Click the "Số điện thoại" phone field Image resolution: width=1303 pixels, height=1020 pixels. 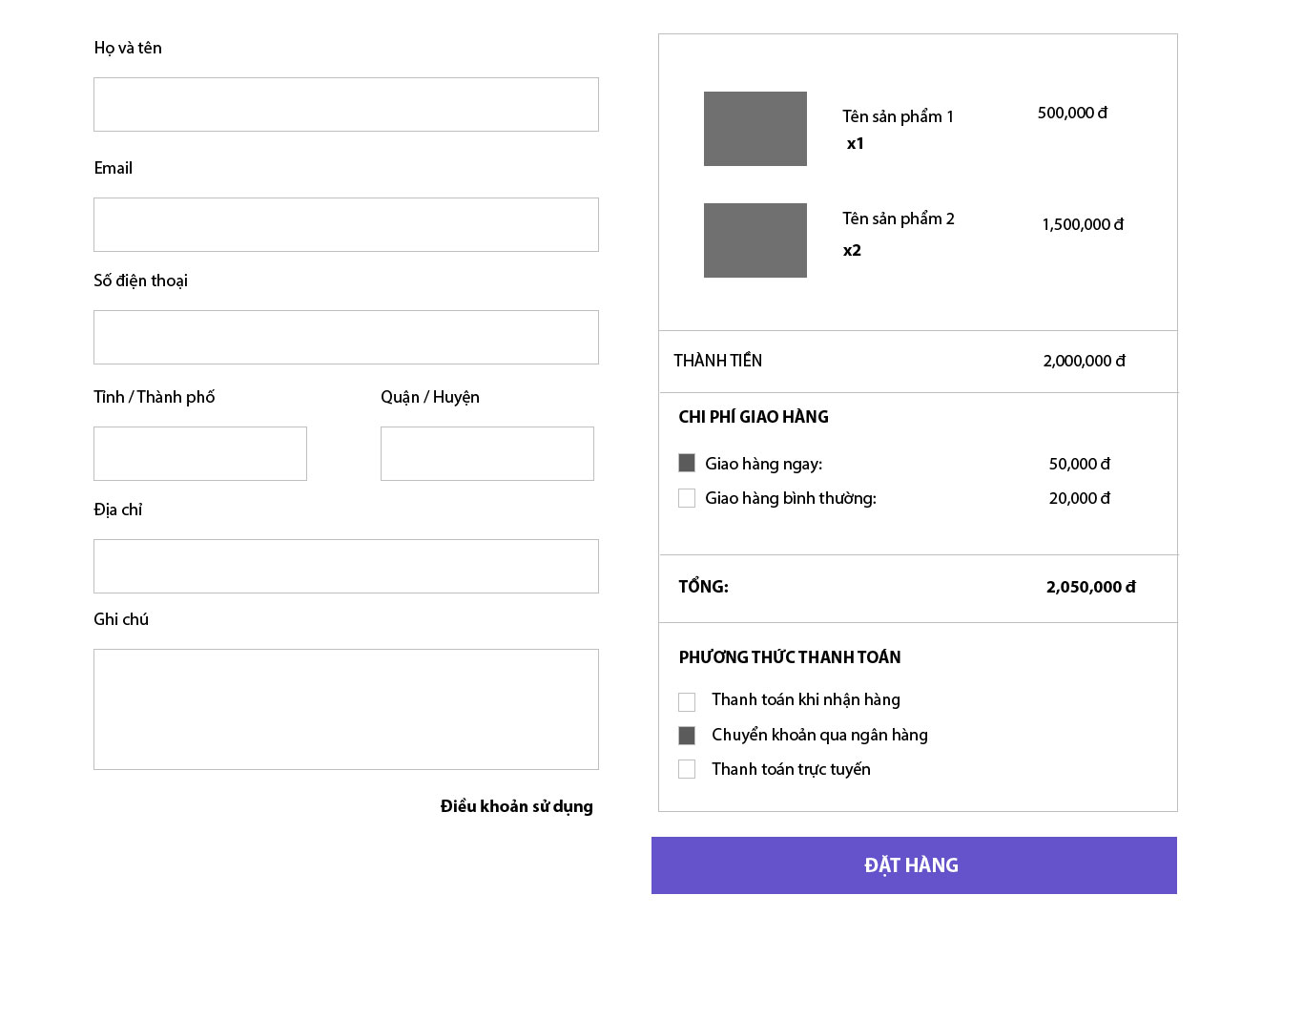(x=345, y=337)
